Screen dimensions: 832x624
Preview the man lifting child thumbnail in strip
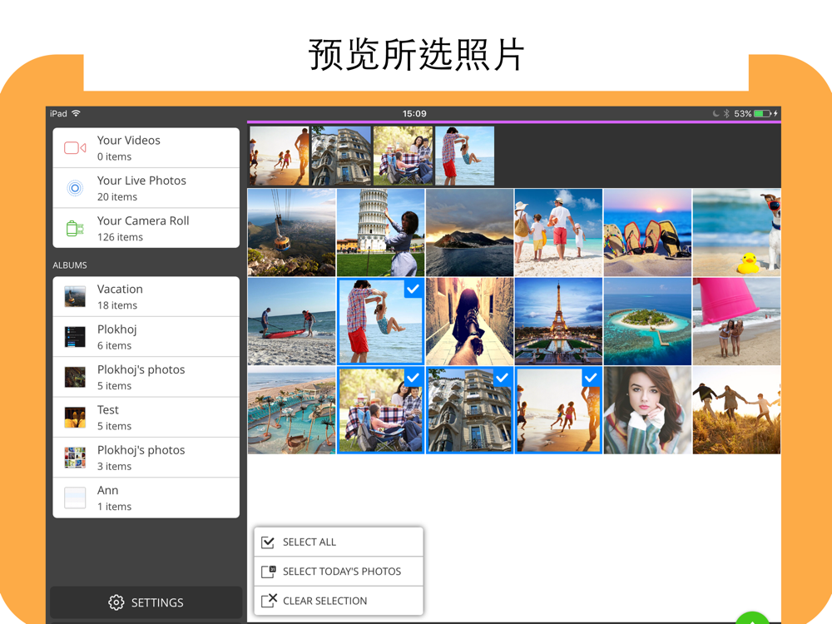click(x=465, y=156)
